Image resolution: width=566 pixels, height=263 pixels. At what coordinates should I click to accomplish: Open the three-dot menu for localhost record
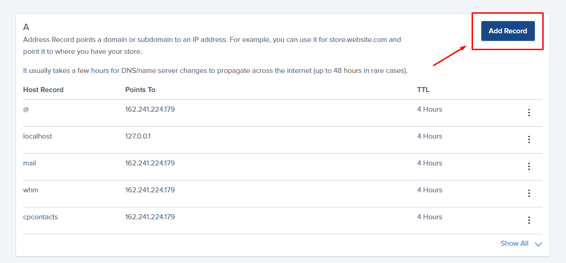[x=529, y=139]
